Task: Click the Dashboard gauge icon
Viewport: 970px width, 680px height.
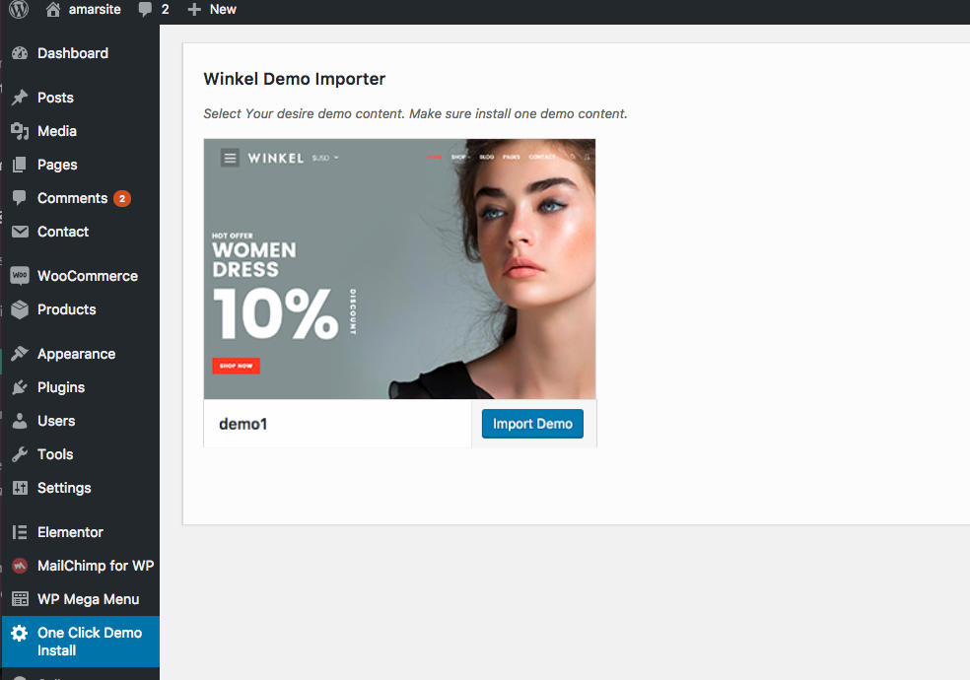Action: 20,53
